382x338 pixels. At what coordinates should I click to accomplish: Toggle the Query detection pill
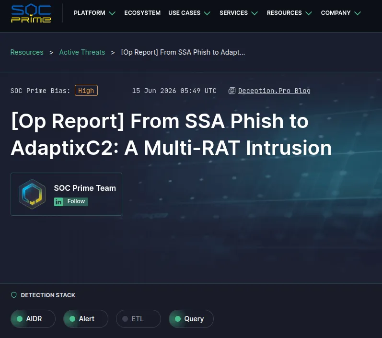191,319
